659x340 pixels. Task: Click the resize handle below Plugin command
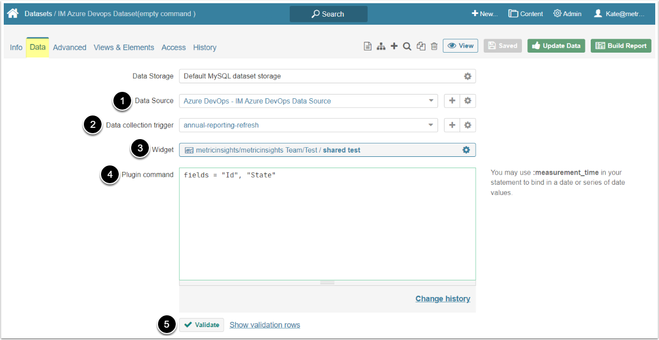tap(327, 283)
